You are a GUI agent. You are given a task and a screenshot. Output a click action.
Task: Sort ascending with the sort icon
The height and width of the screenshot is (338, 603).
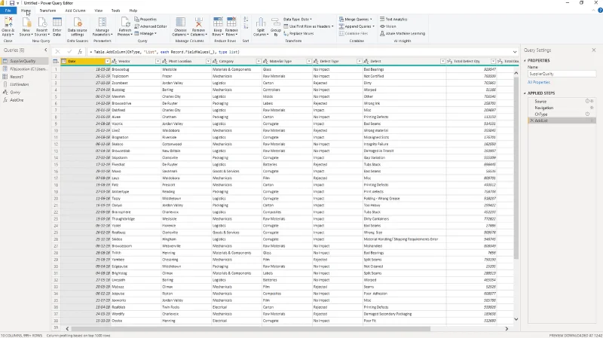246,20
